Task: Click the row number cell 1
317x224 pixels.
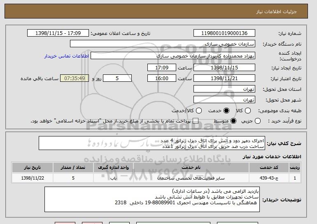Action: (295, 178)
